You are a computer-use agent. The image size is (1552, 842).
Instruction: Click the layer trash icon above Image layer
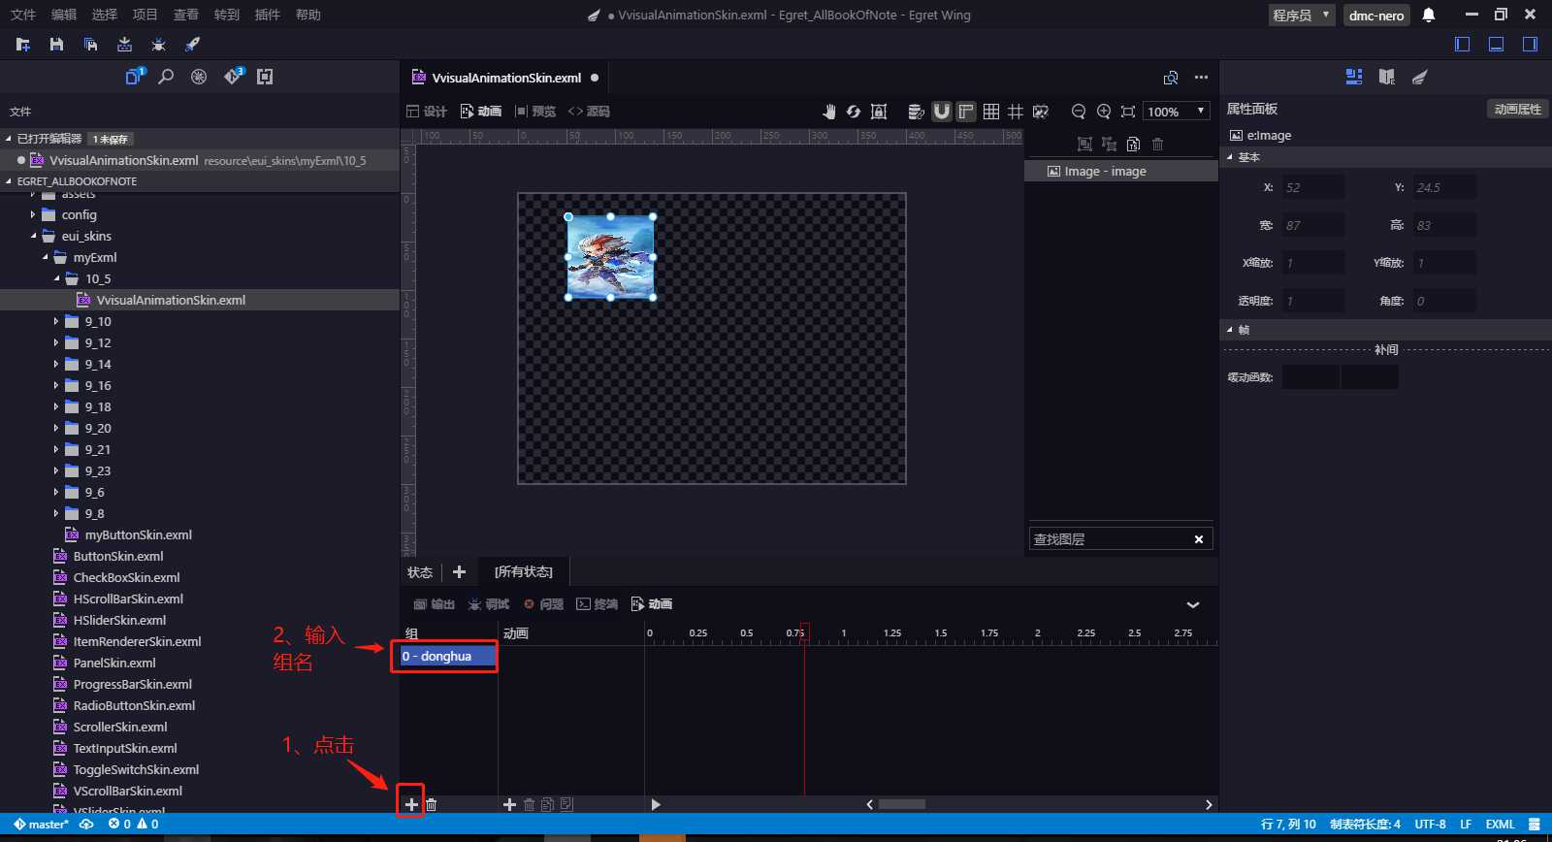(1157, 145)
